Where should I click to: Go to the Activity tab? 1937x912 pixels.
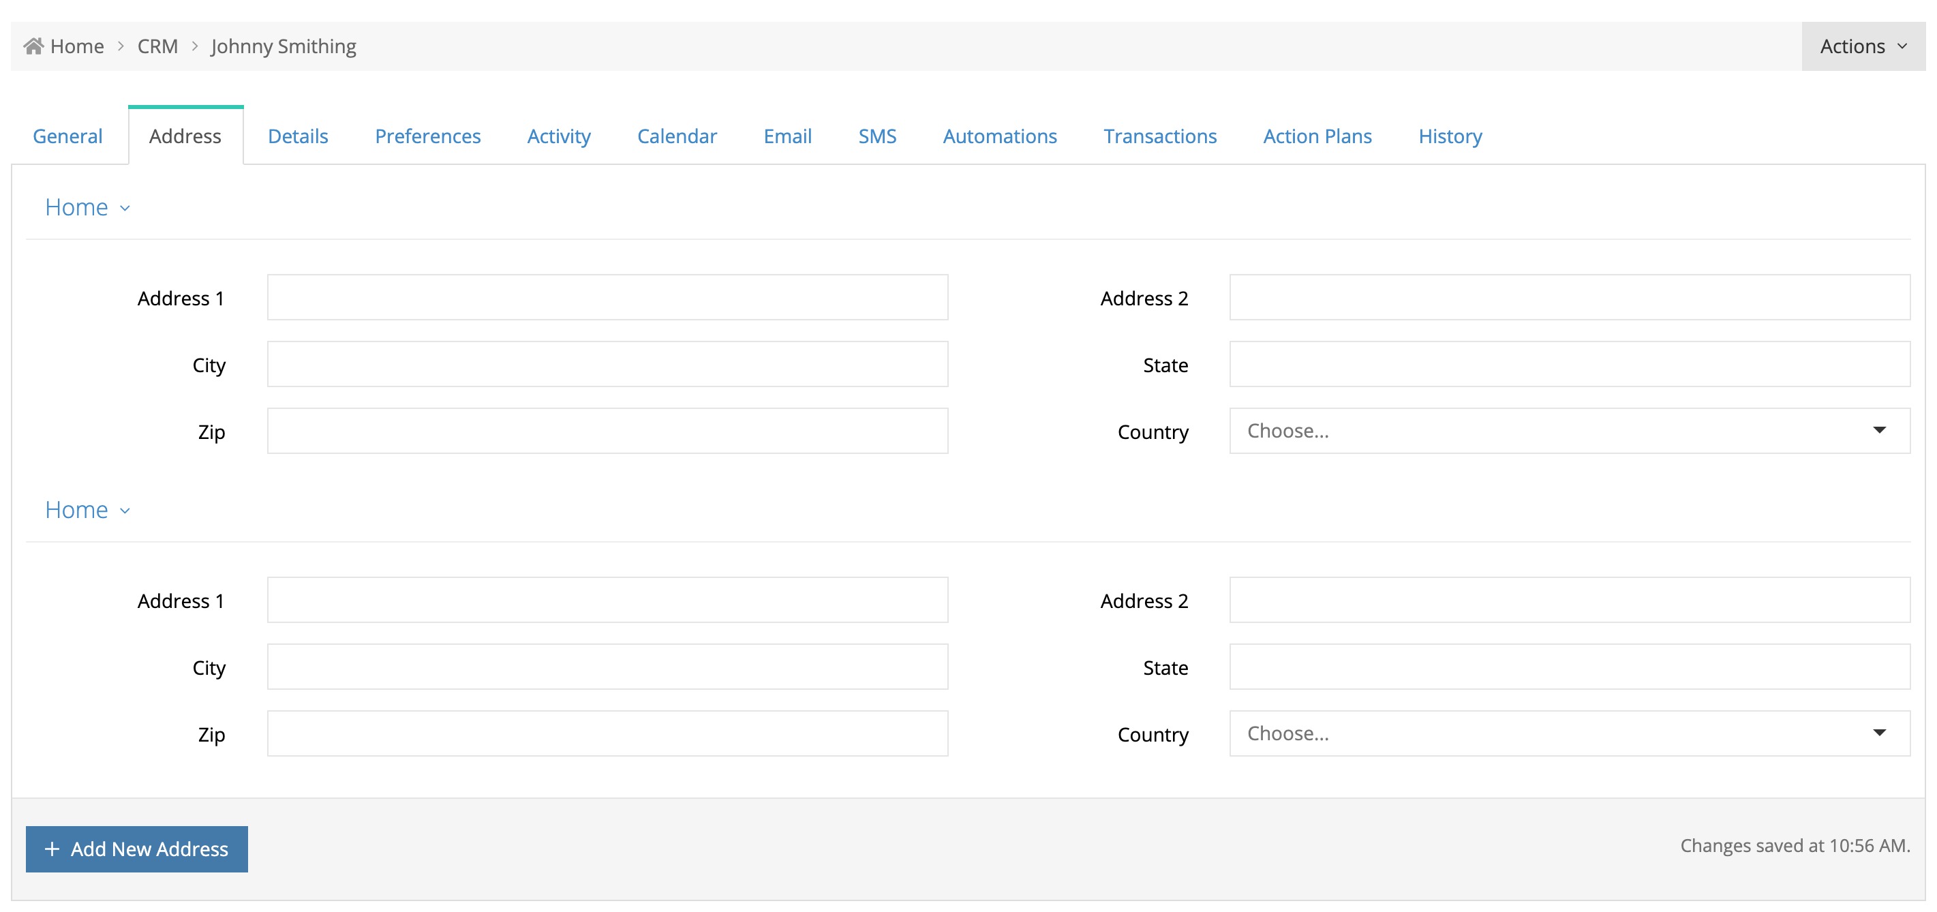tap(559, 136)
